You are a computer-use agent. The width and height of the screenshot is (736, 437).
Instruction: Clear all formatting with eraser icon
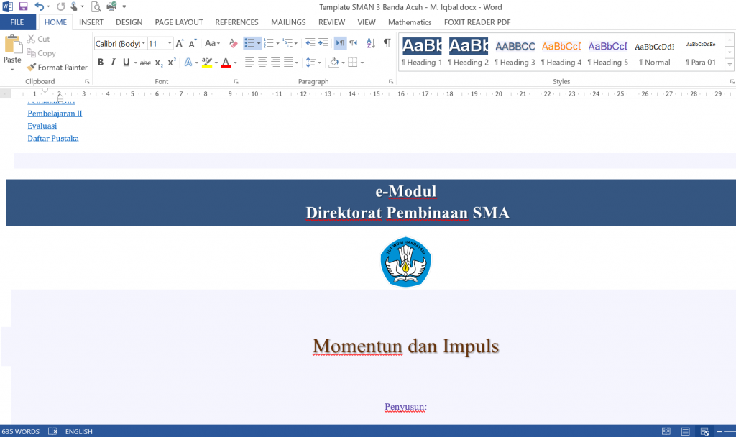coord(233,44)
